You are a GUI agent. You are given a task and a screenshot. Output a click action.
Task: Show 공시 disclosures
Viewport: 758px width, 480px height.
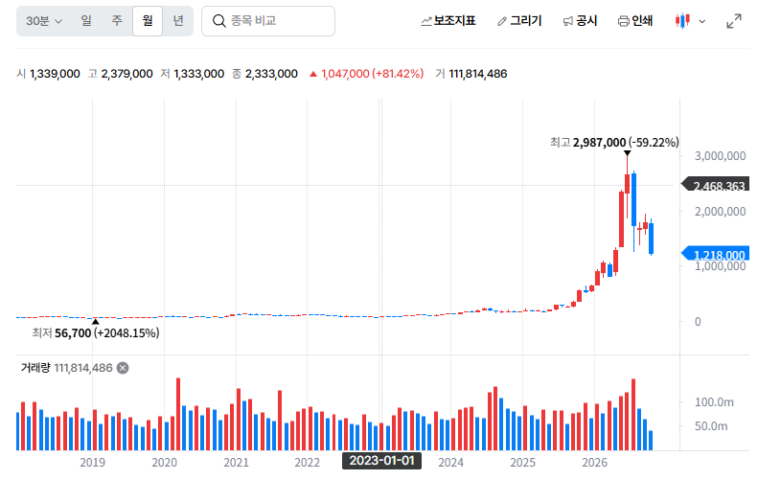[x=580, y=21]
